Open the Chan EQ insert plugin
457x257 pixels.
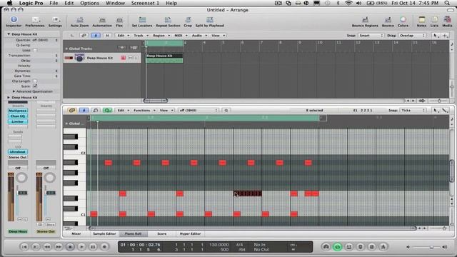point(18,116)
